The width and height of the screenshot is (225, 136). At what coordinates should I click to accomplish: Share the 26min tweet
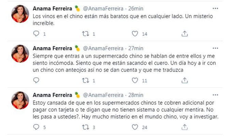[x=184, y=34]
